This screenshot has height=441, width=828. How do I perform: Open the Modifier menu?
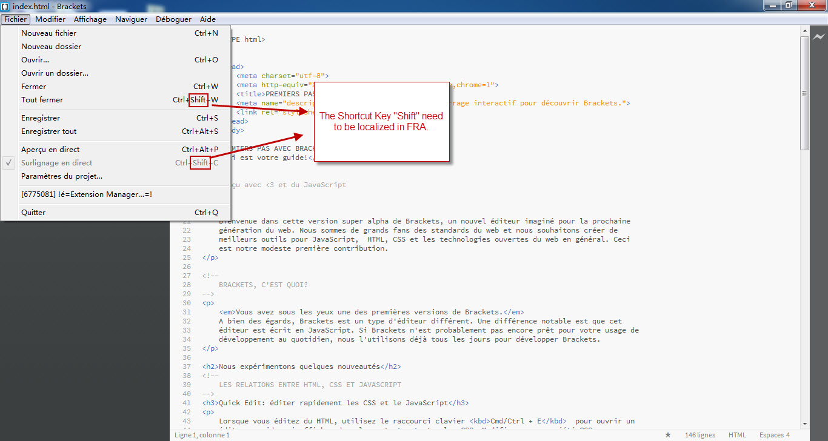coord(50,19)
